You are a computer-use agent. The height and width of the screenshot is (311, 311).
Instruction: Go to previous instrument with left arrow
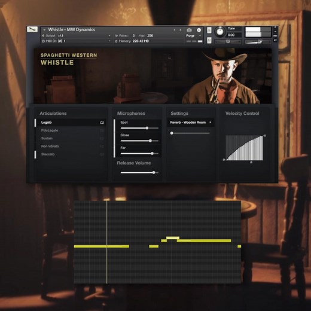coord(175,30)
